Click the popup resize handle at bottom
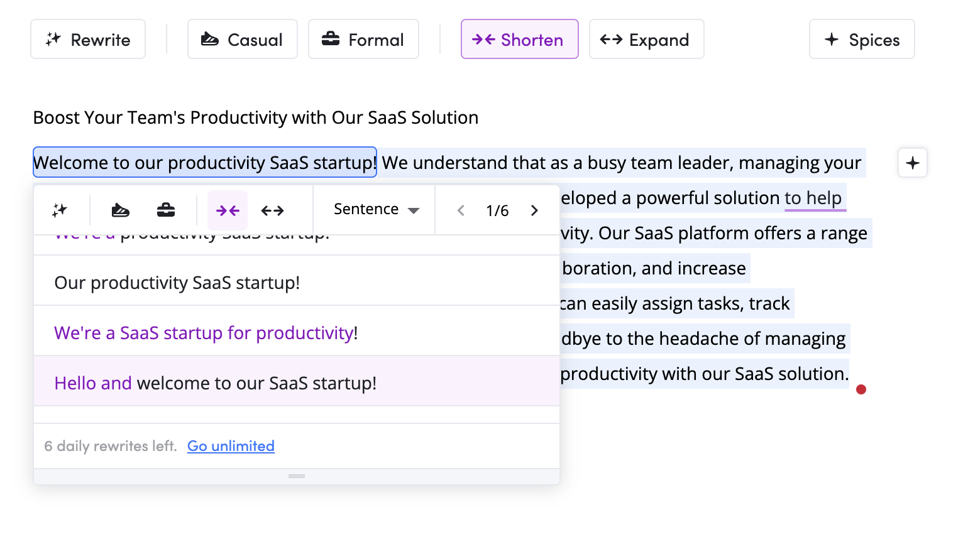The width and height of the screenshot is (963, 559). tap(297, 476)
